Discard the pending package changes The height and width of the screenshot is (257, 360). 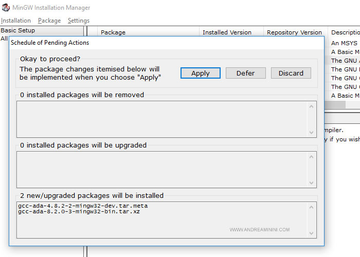coord(291,73)
